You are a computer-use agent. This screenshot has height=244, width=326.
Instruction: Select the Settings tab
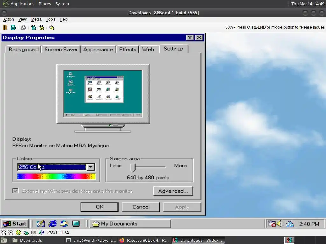[174, 49]
